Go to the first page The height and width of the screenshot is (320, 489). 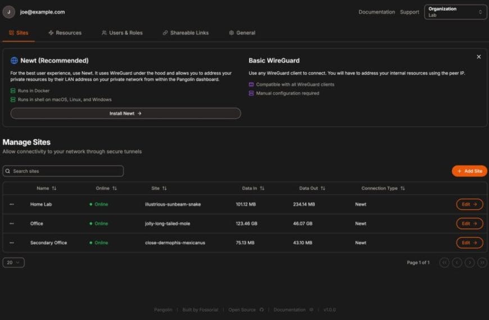click(x=444, y=263)
